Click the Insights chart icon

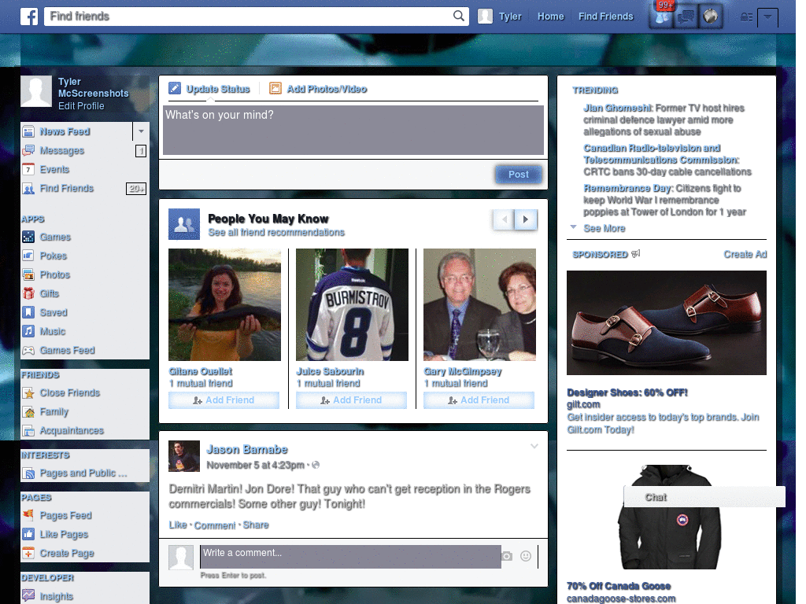pos(29,596)
